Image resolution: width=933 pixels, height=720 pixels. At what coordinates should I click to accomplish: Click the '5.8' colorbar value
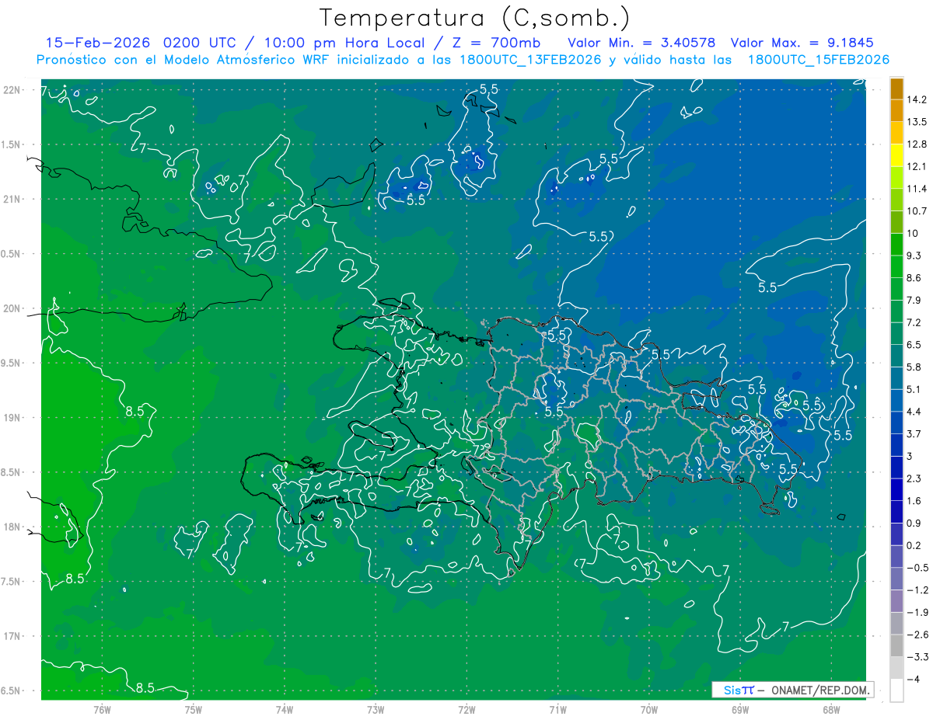coord(915,367)
